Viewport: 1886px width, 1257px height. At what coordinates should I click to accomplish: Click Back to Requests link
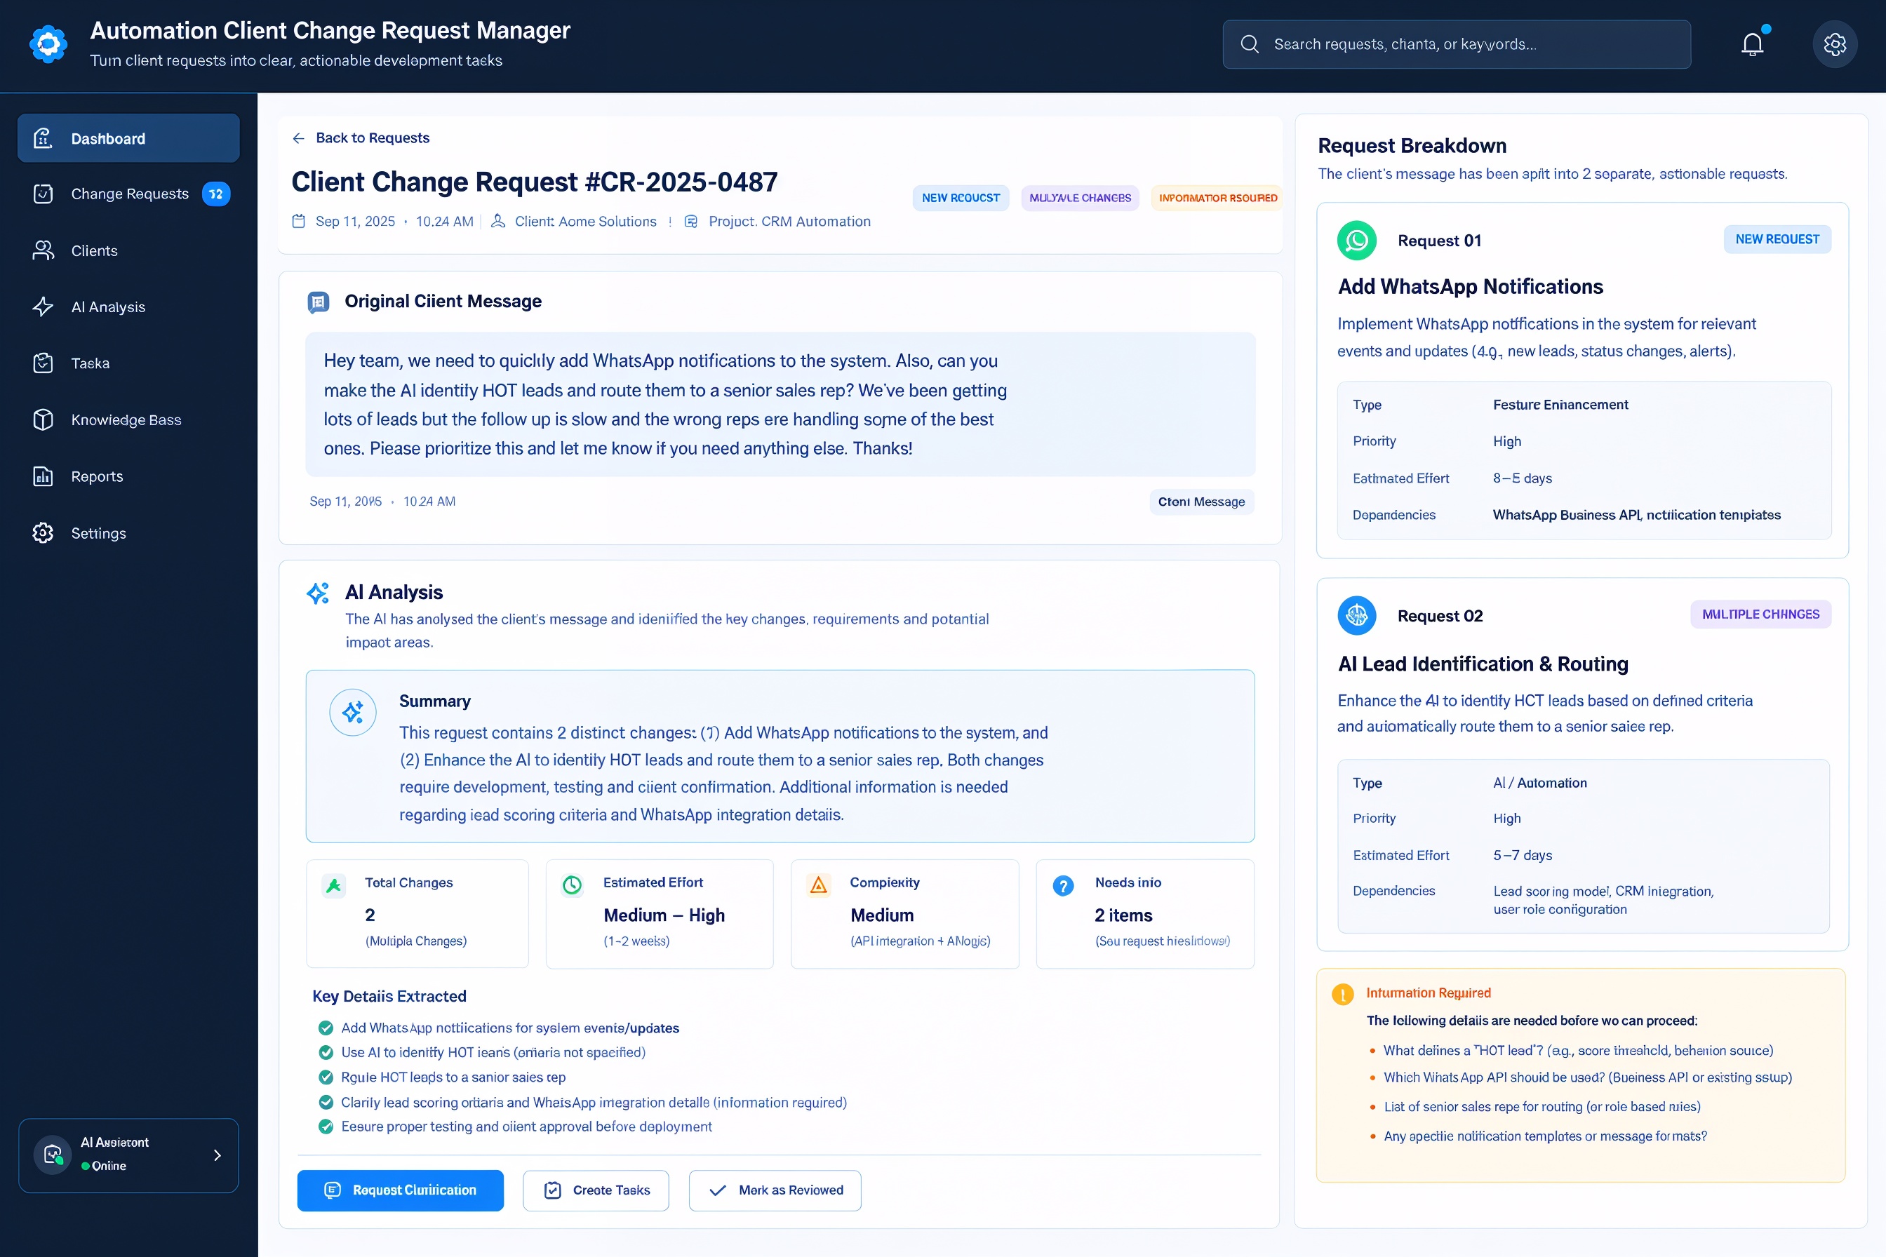coord(361,138)
